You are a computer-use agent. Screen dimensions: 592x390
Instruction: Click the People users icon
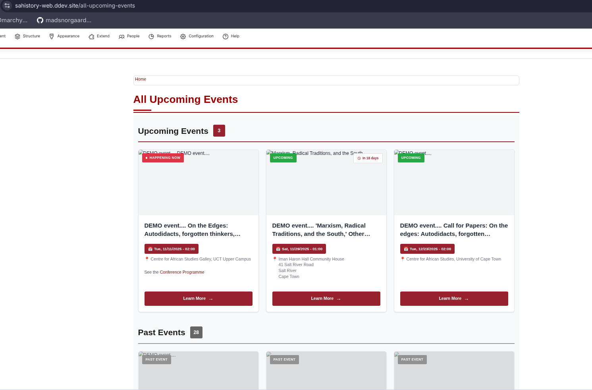pyautogui.click(x=121, y=37)
